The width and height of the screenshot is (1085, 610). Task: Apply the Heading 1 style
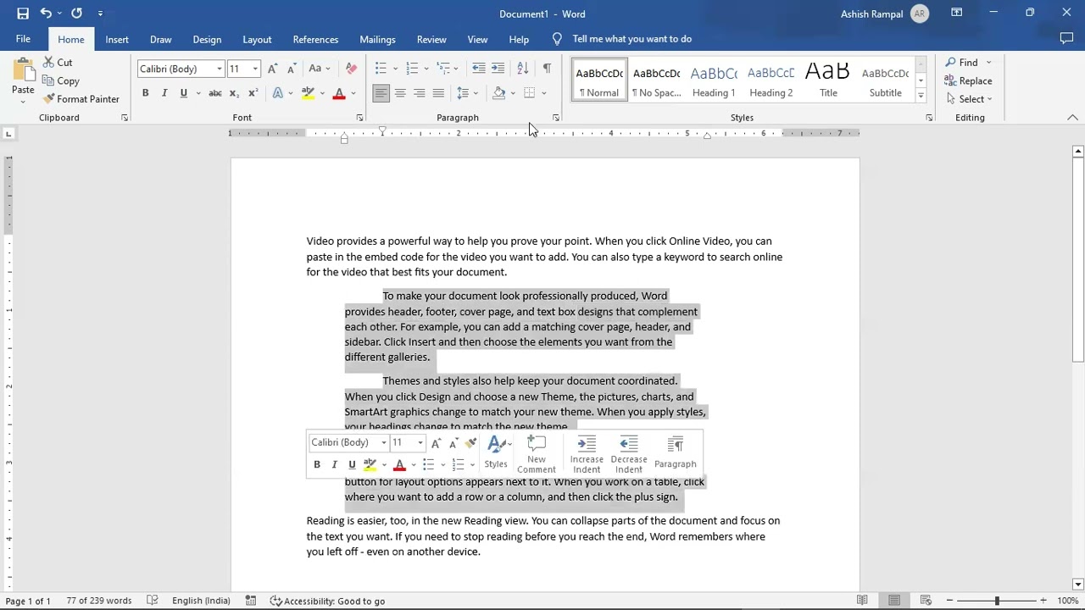click(x=714, y=80)
